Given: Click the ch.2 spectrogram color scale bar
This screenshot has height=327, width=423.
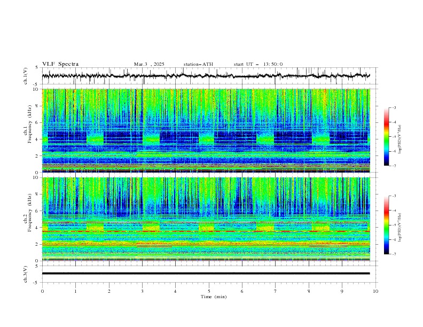Looking at the screenshot, I should tap(386, 225).
